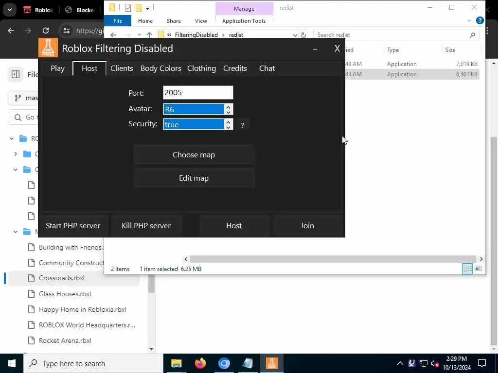Viewport: 498px width, 373px height.
Task: Switch Explorer to details view icon
Action: [467, 269]
